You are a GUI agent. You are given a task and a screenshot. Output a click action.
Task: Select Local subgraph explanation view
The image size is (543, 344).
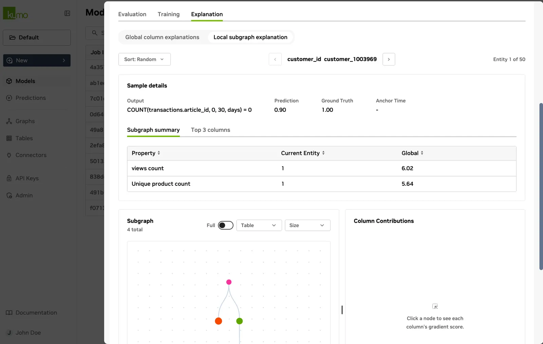coord(250,37)
